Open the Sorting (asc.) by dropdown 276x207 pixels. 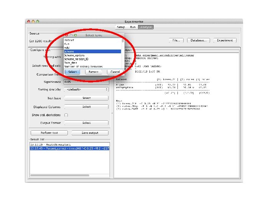pos(86,89)
